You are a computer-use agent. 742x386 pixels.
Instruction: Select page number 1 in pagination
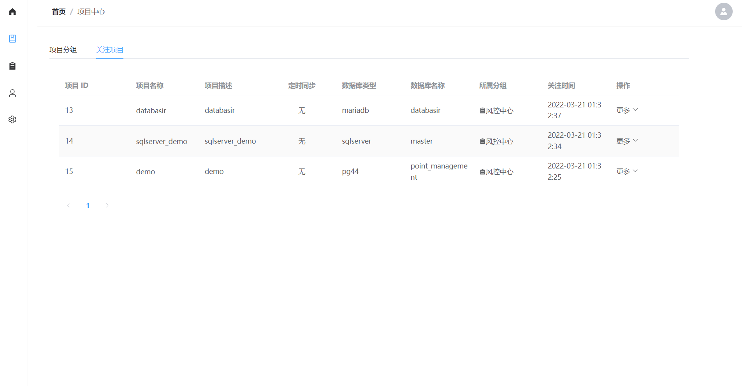[x=88, y=205]
